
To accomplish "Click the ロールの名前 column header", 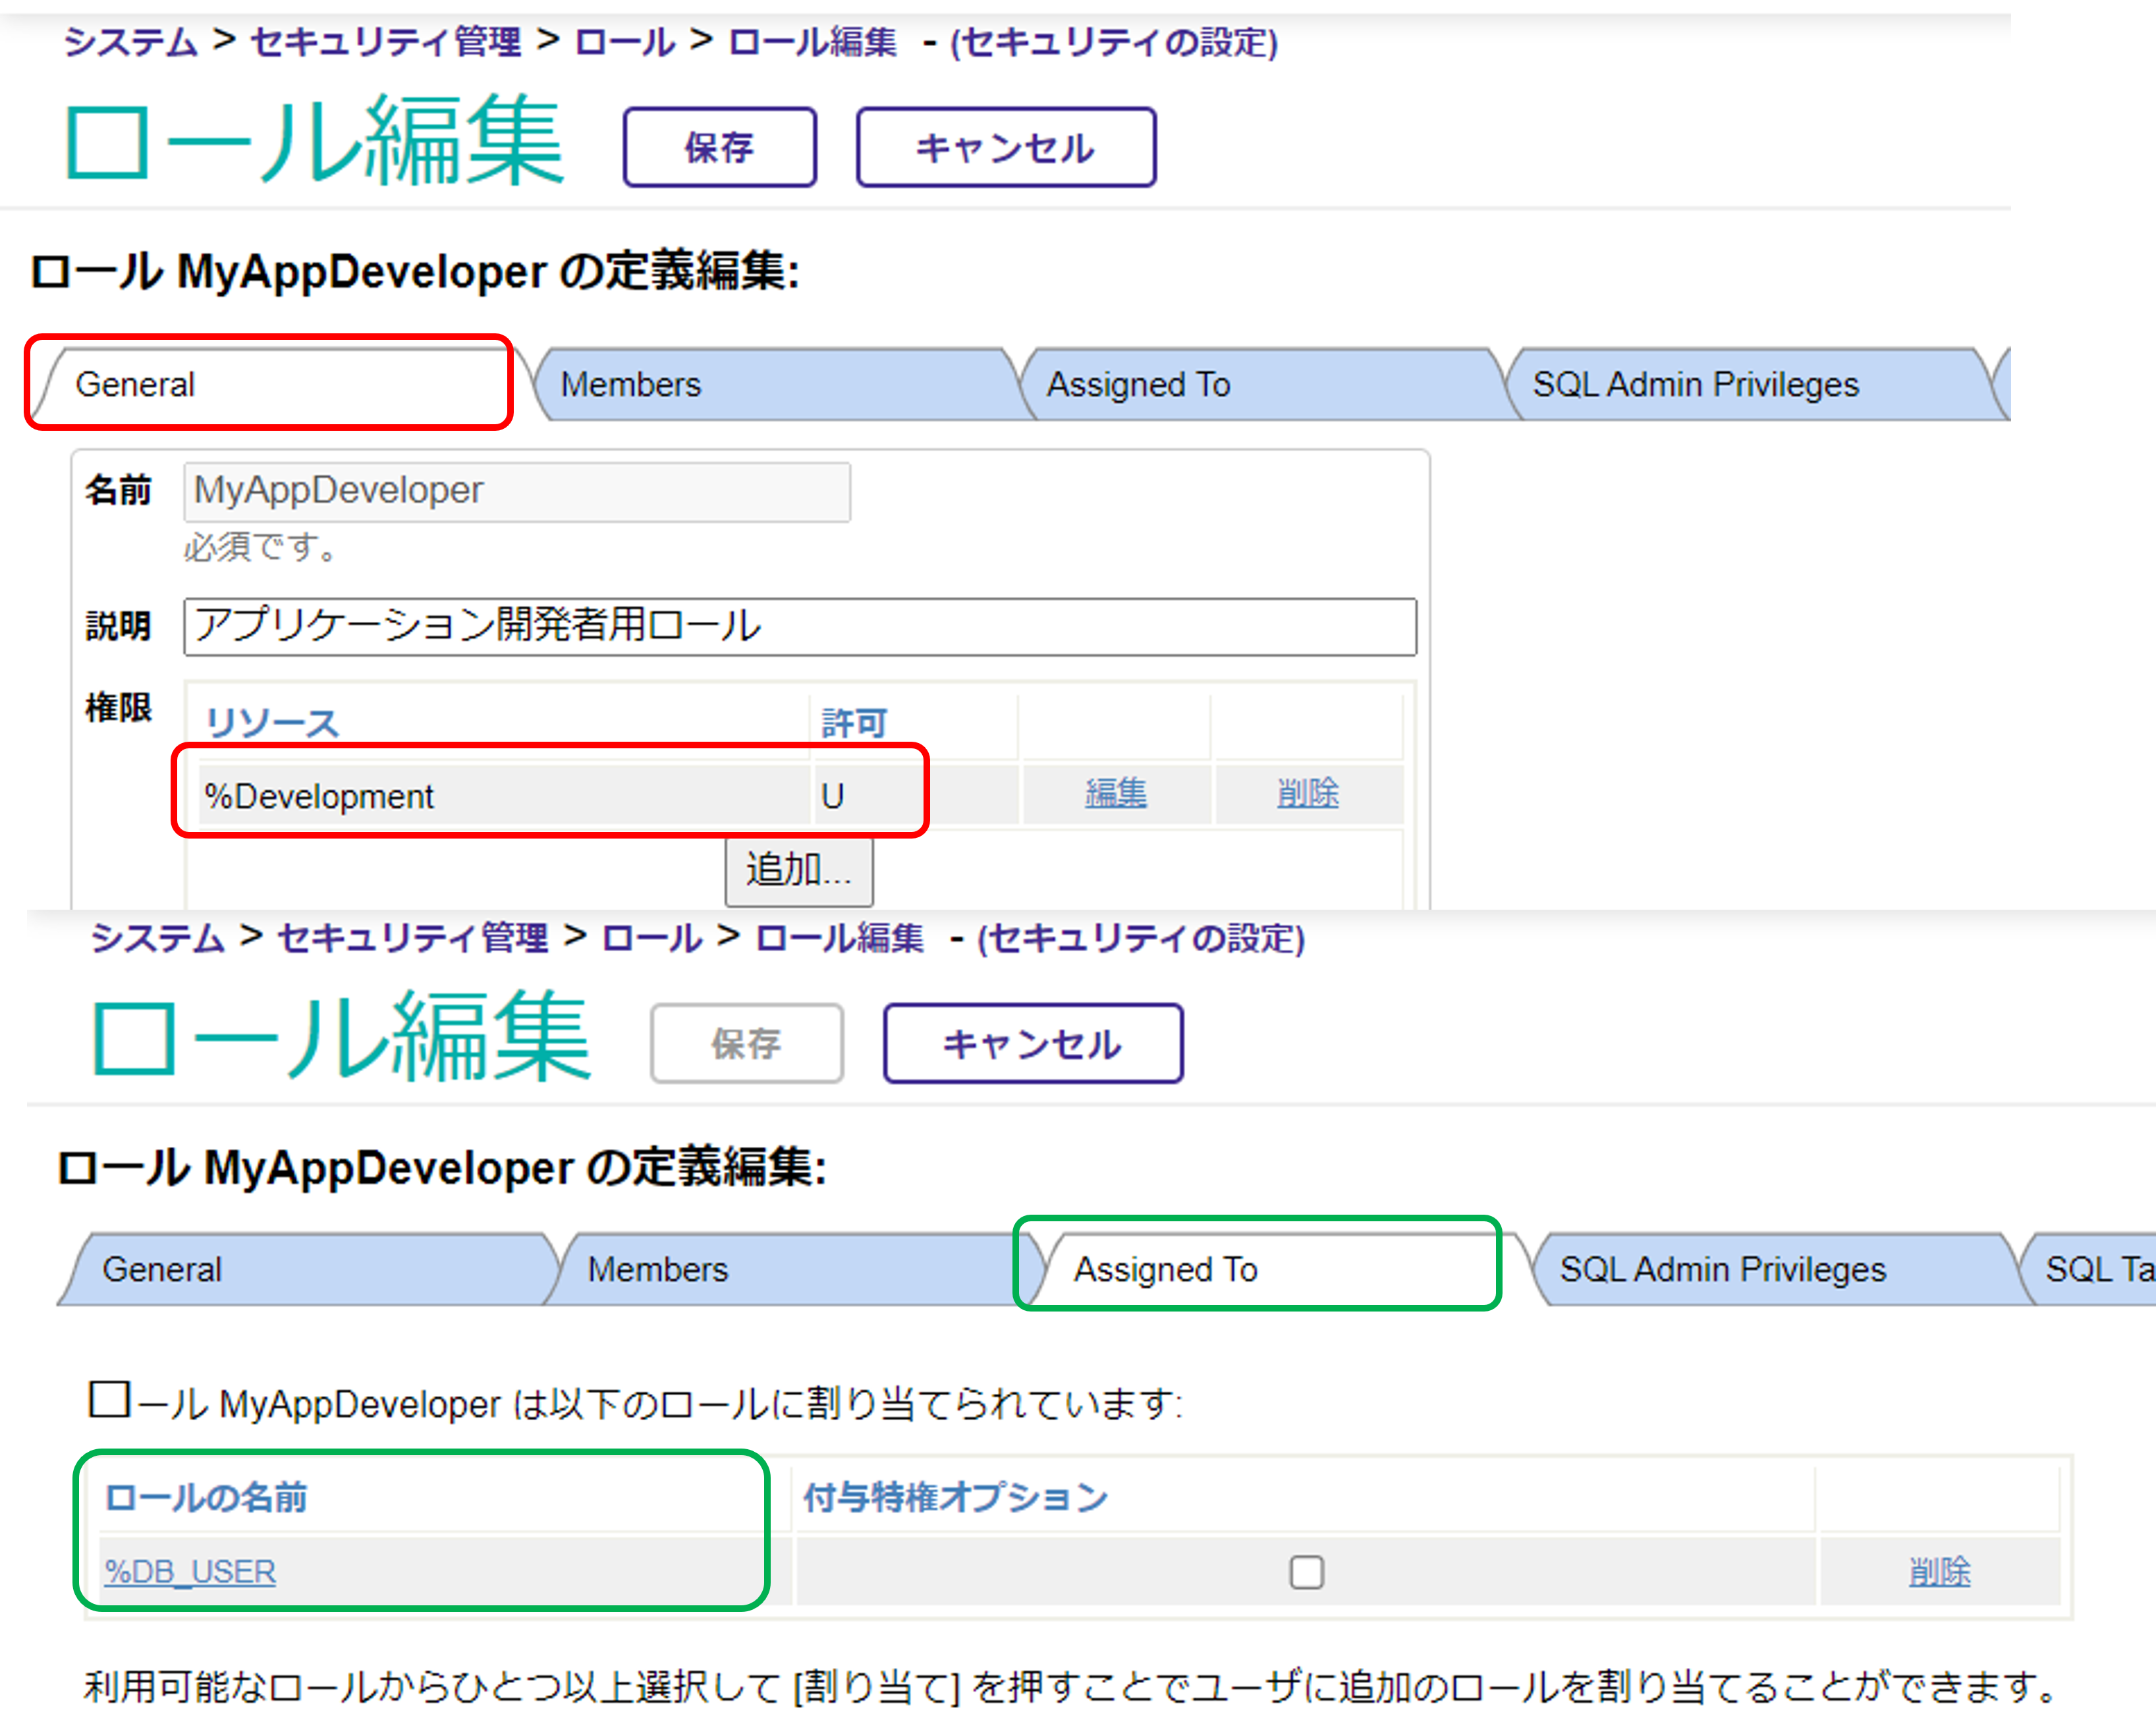I will coord(206,1498).
